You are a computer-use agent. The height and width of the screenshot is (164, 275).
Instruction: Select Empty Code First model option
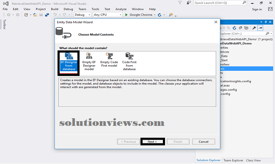(109, 60)
